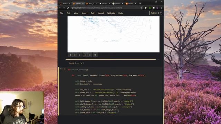
Task: Click the 'self.lidar_path' line
Action: click(96, 113)
